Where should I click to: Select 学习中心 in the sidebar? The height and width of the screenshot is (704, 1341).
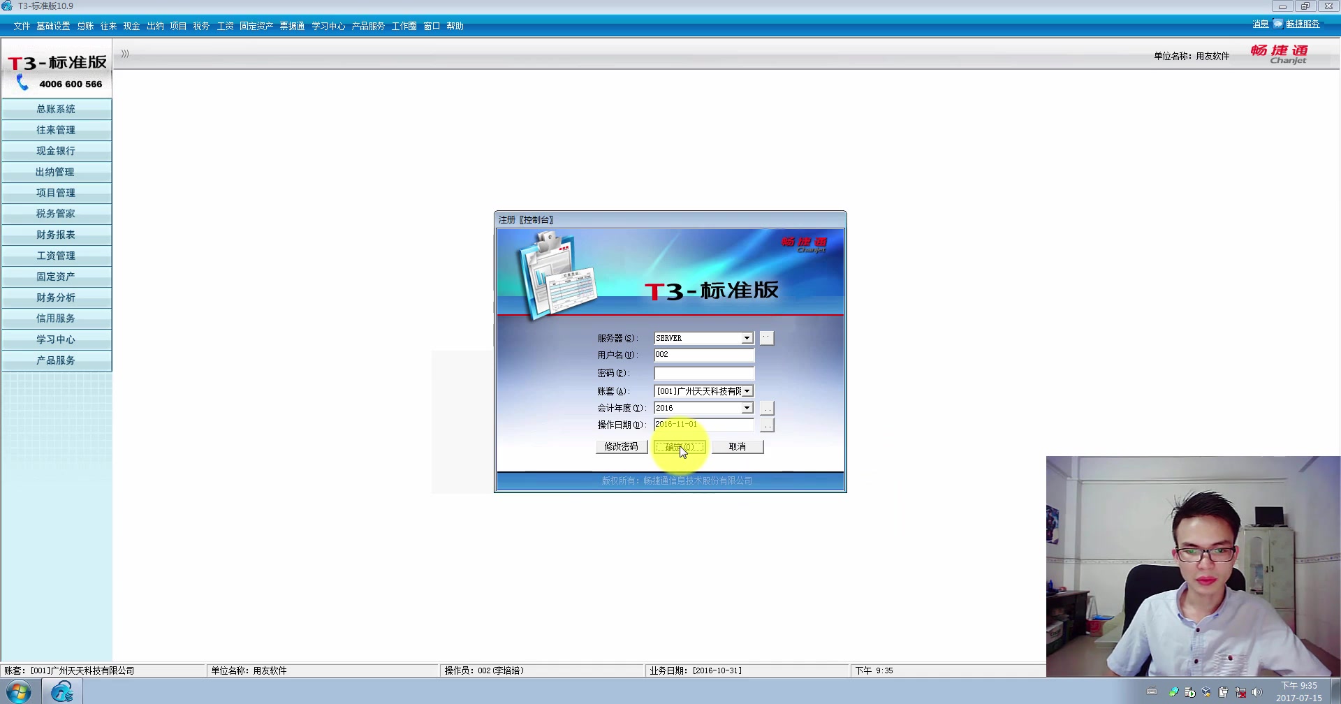(x=56, y=339)
